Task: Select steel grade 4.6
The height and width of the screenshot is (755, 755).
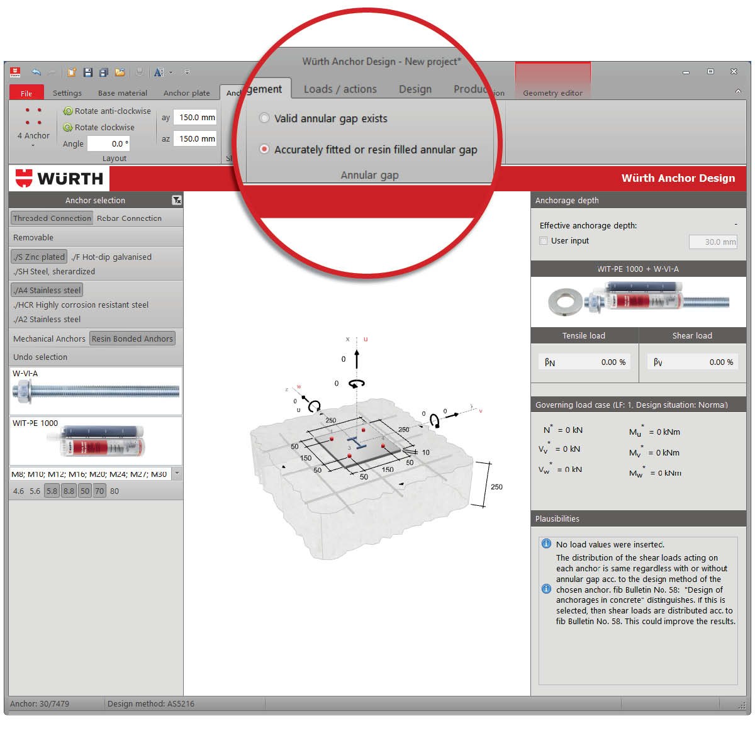Action: pos(18,491)
